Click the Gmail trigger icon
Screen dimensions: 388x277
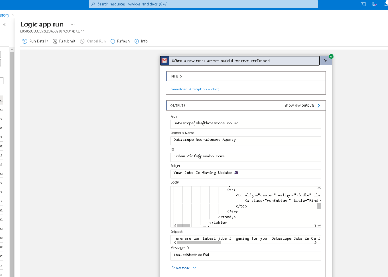click(164, 61)
